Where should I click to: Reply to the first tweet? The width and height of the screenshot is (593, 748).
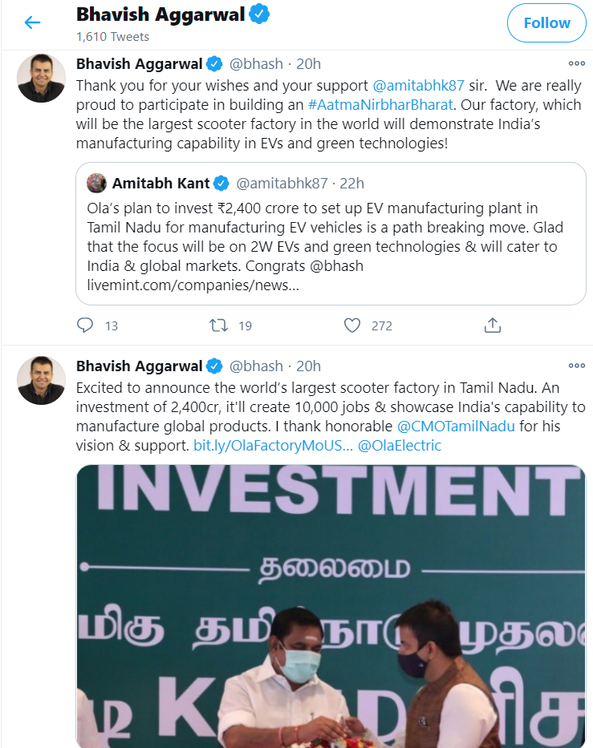click(85, 325)
